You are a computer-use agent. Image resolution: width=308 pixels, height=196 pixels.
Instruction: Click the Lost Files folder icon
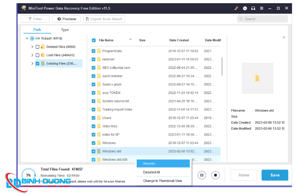(42, 55)
